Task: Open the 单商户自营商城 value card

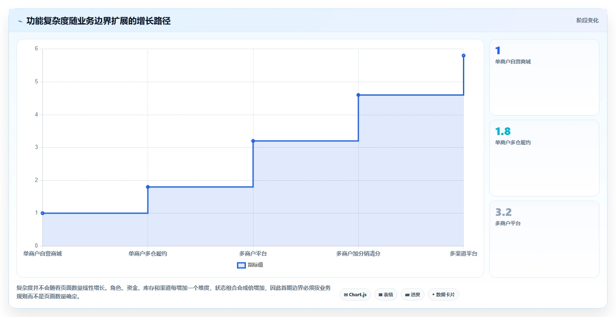Action: point(544,77)
